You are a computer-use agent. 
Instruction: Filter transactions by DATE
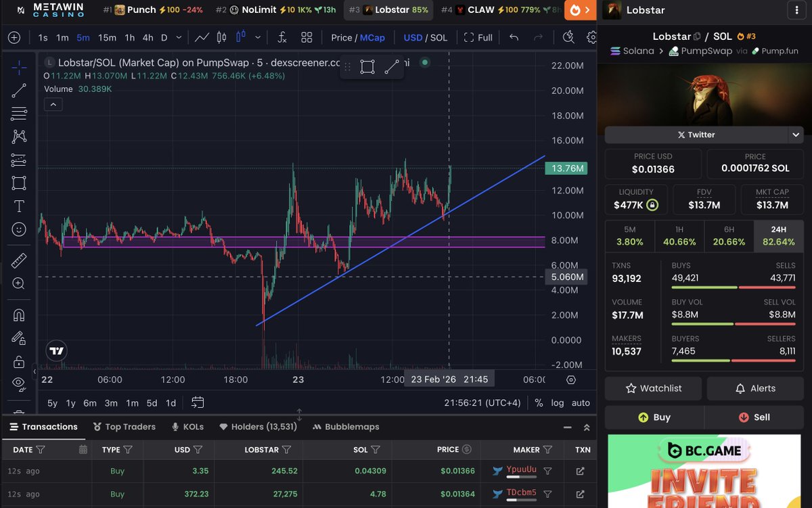(x=41, y=449)
